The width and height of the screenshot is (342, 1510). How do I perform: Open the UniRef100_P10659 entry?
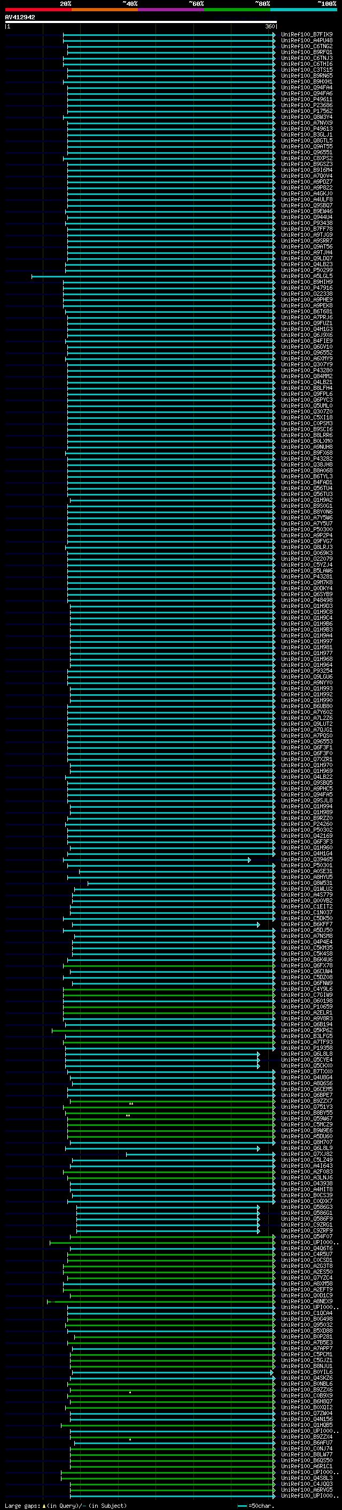[306, 1006]
